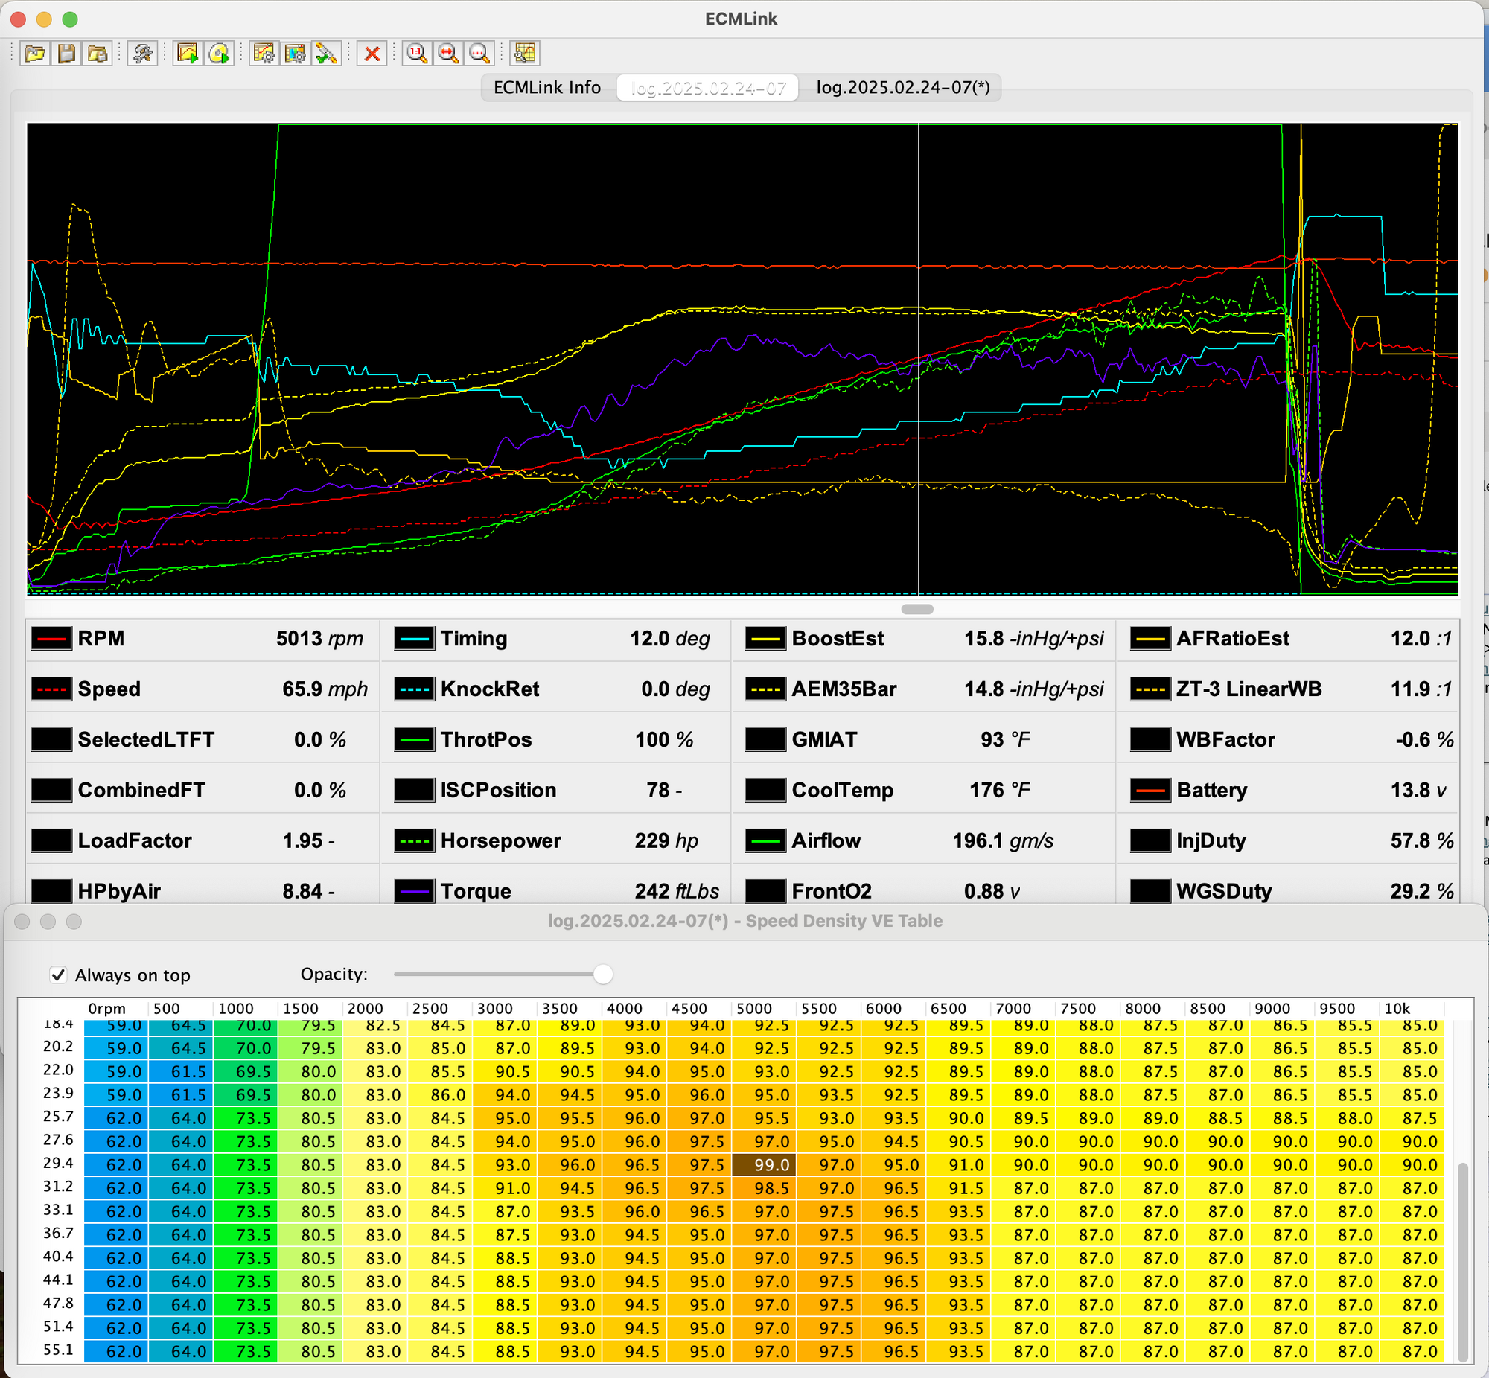
Task: Click the highlighted 99.0 VE table cell
Action: click(765, 1165)
